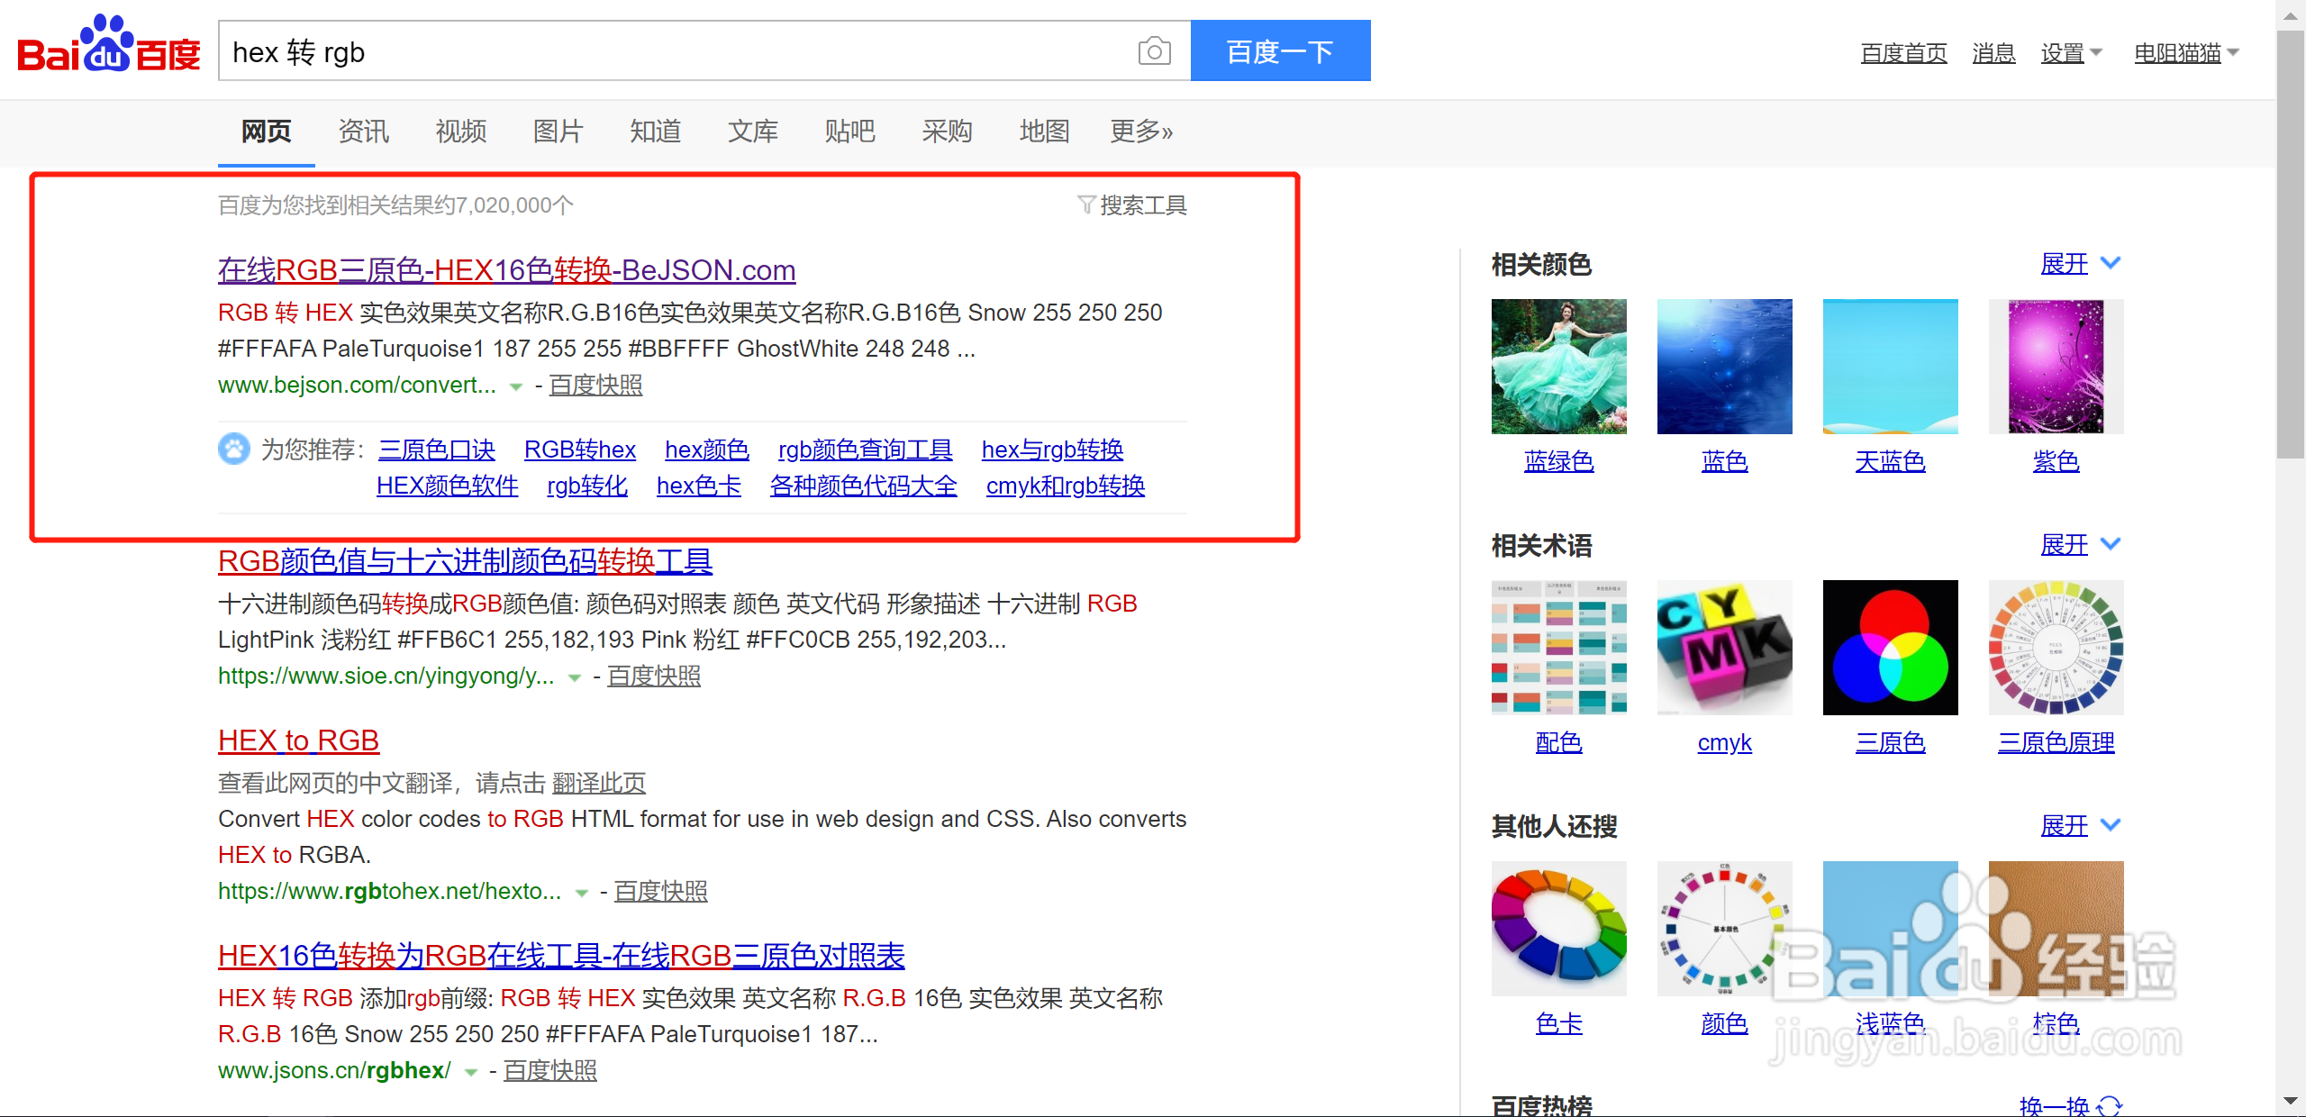Click the 紫色 thumbnail
2306x1117 pixels.
tap(2056, 367)
